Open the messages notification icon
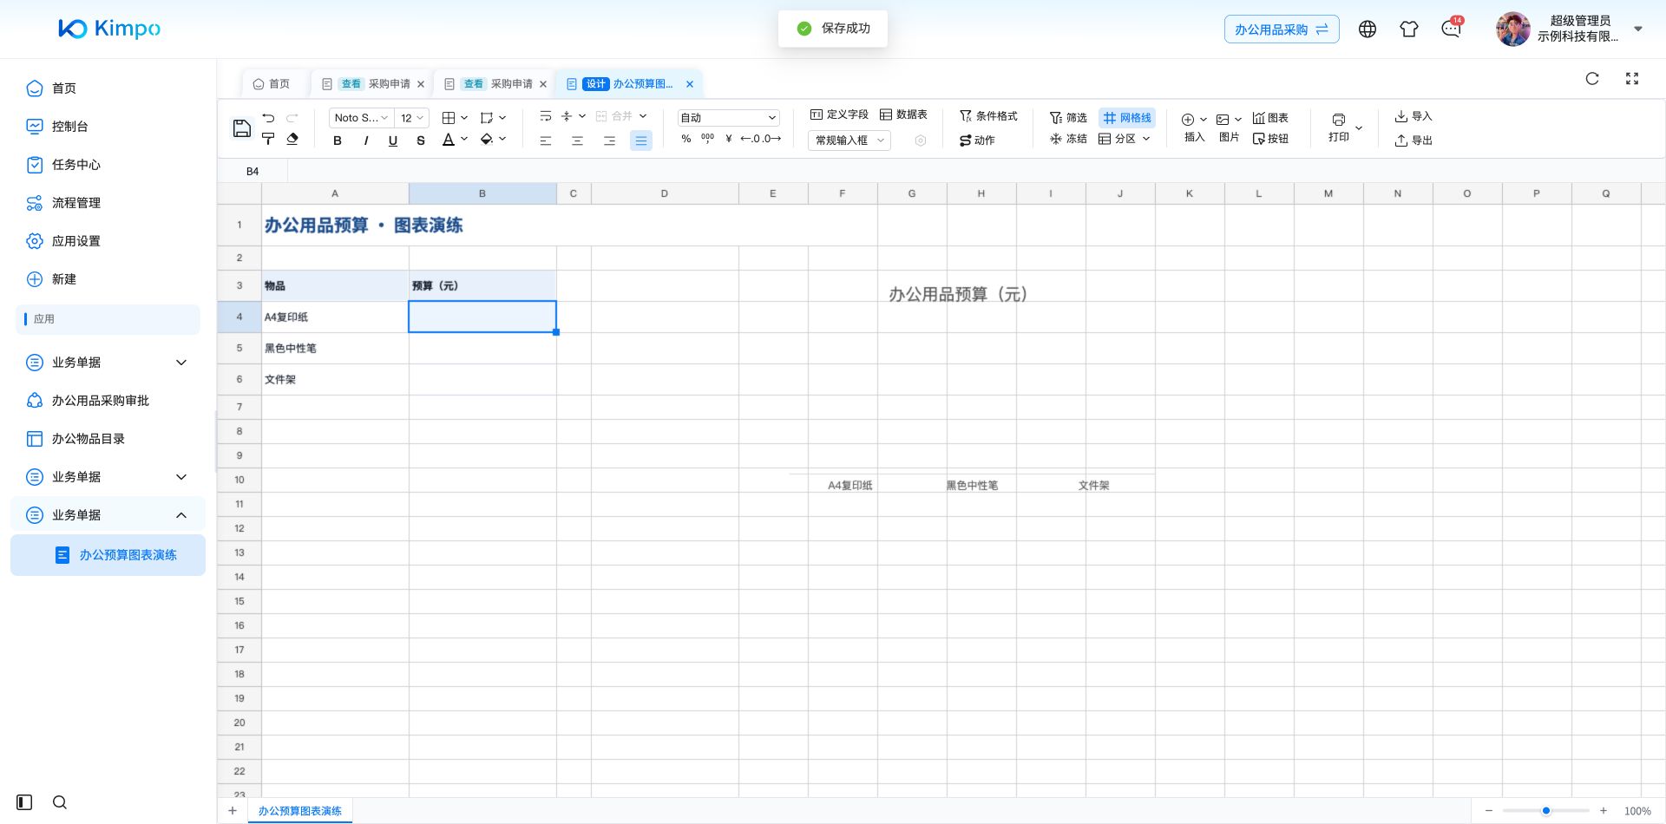Screen dimensions: 1666x824 (x=1451, y=29)
